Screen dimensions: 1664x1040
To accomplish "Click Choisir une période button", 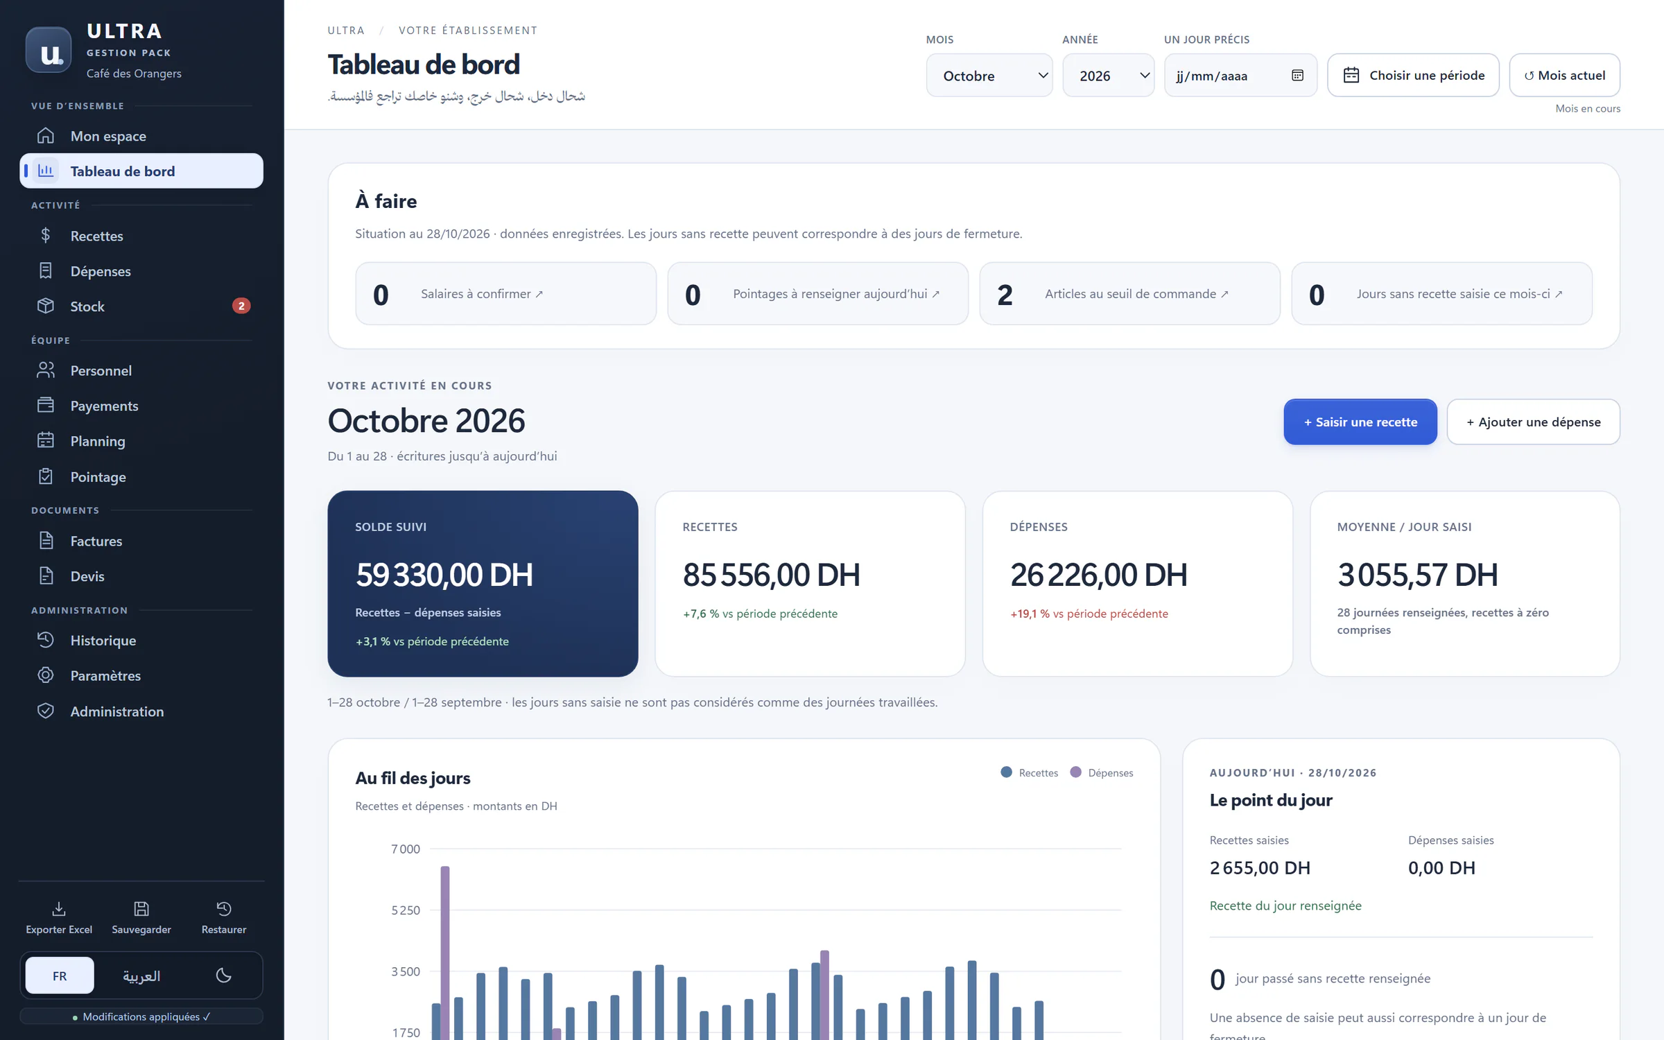I will 1413,76.
